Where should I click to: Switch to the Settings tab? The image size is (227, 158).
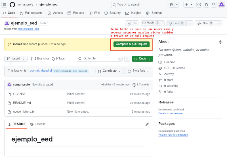(x=154, y=13)
